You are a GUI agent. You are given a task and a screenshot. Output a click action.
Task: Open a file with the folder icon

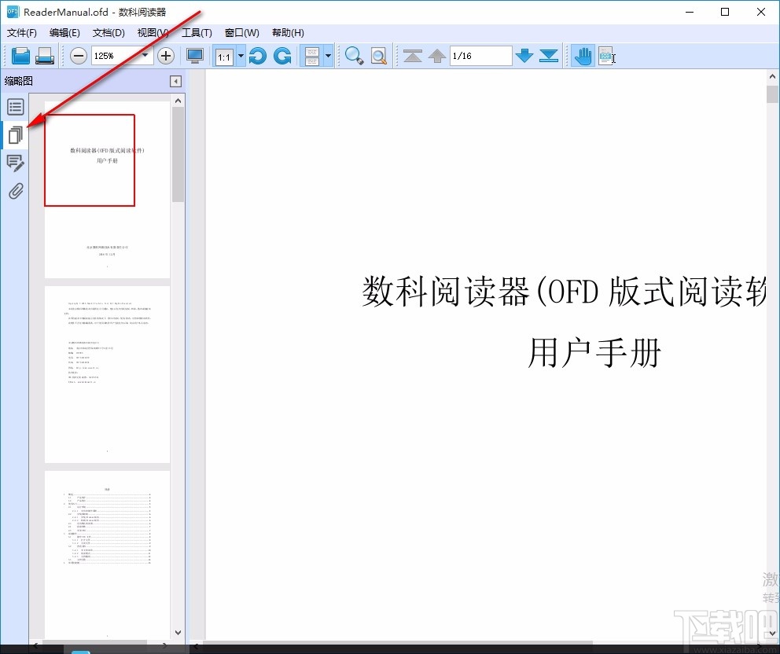click(20, 56)
